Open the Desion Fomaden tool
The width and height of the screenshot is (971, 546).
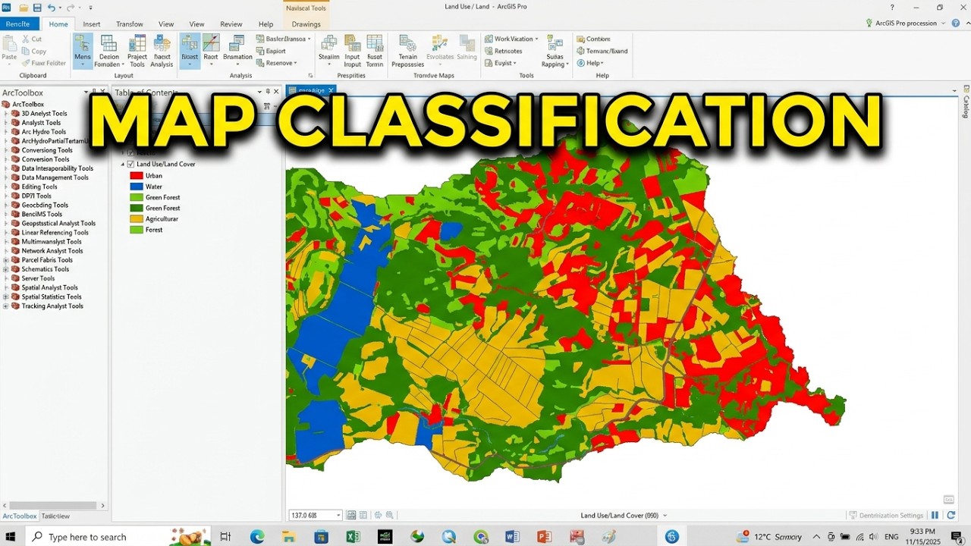pos(108,51)
